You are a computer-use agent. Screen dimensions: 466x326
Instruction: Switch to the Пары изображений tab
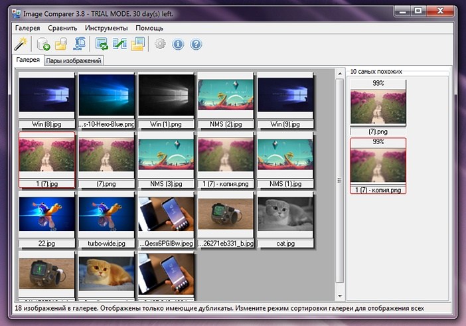tap(74, 60)
